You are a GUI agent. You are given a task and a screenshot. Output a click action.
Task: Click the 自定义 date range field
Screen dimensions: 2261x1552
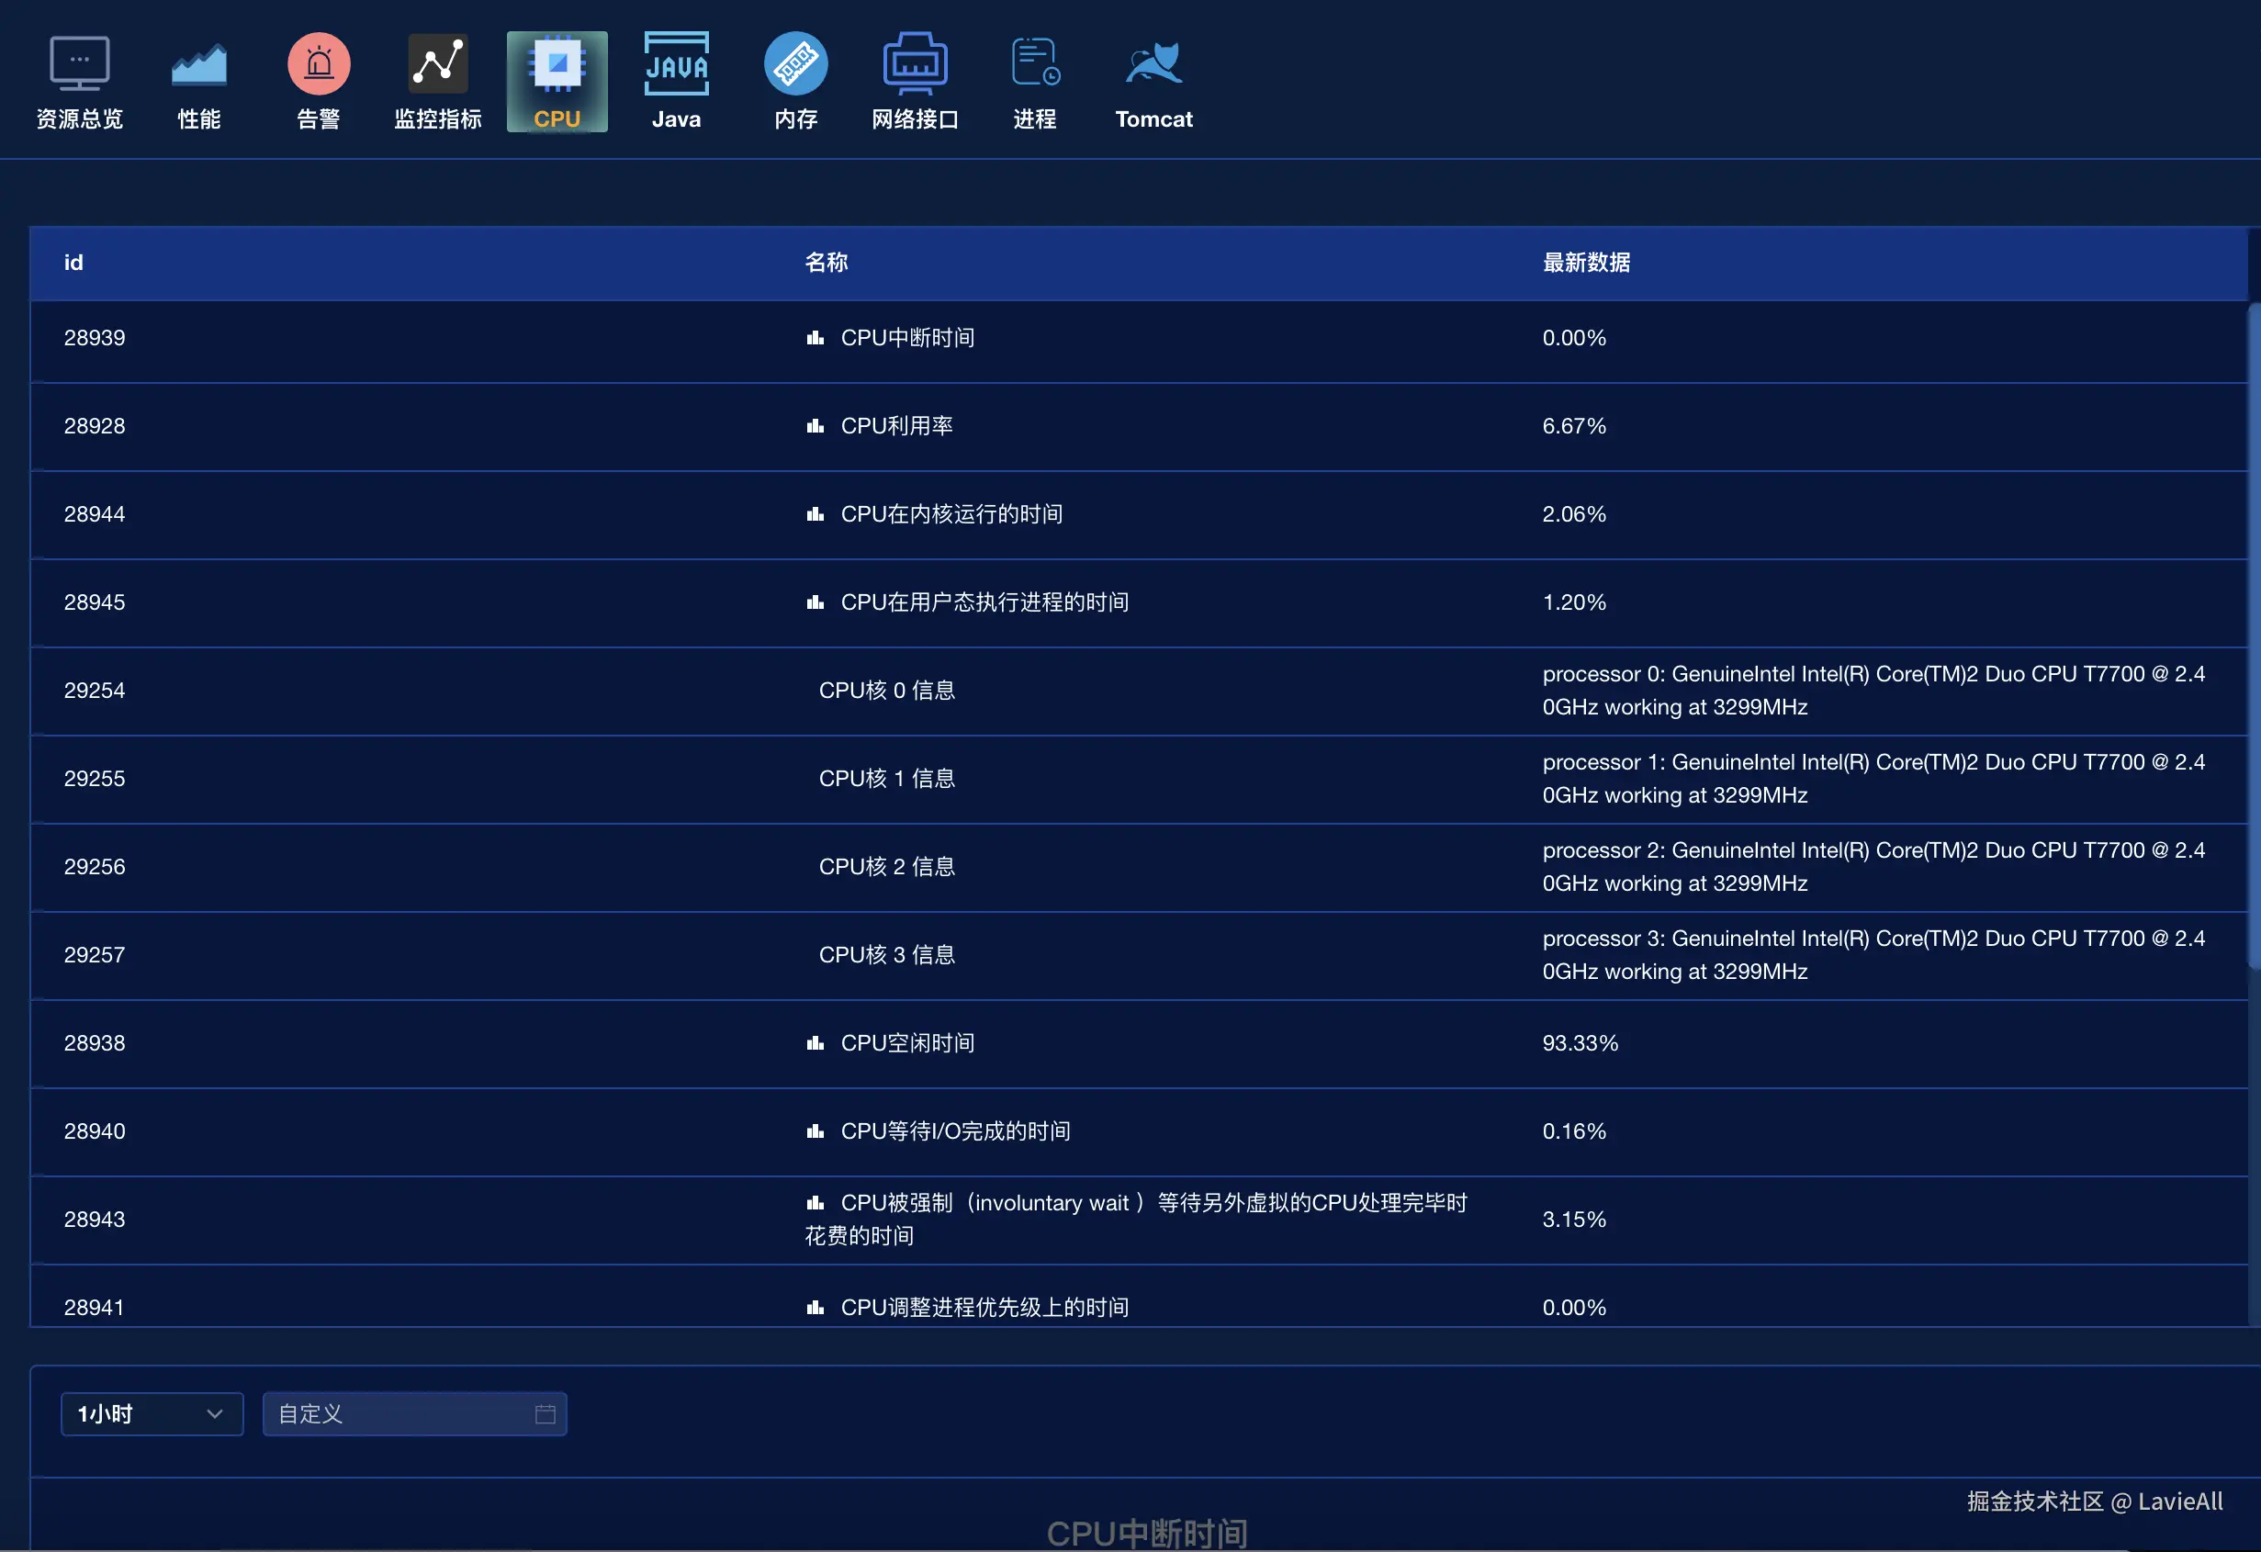pyautogui.click(x=399, y=1414)
